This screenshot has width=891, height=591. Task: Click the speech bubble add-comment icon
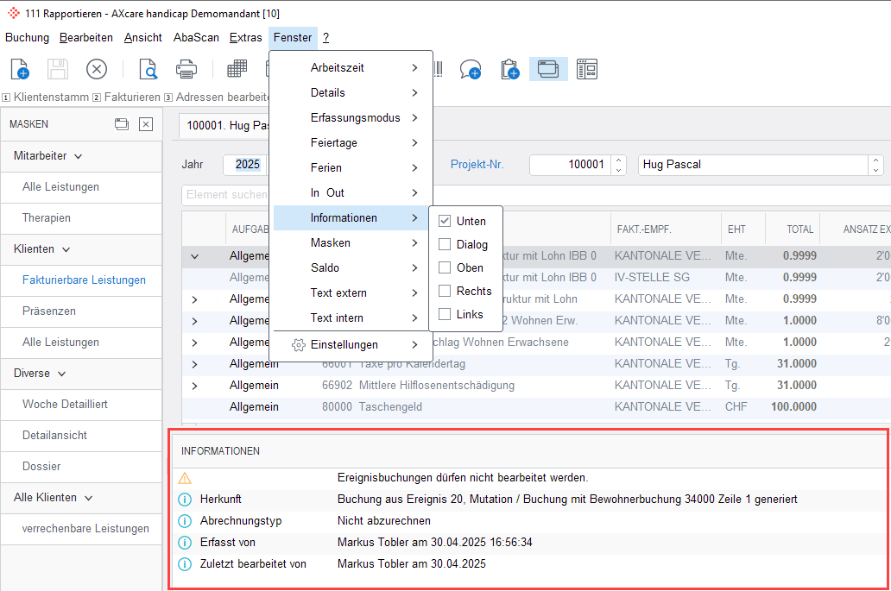470,70
